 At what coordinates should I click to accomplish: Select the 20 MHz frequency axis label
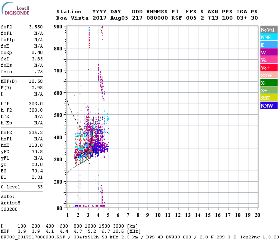(x=257, y=215)
